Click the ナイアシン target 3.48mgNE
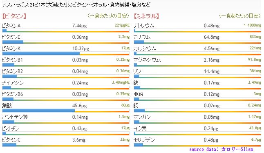Image resolution: width=264 pixels, height=153 pixels. point(121,82)
